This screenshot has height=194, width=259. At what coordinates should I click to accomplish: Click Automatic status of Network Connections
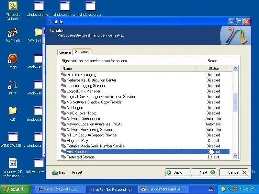(x=213, y=118)
